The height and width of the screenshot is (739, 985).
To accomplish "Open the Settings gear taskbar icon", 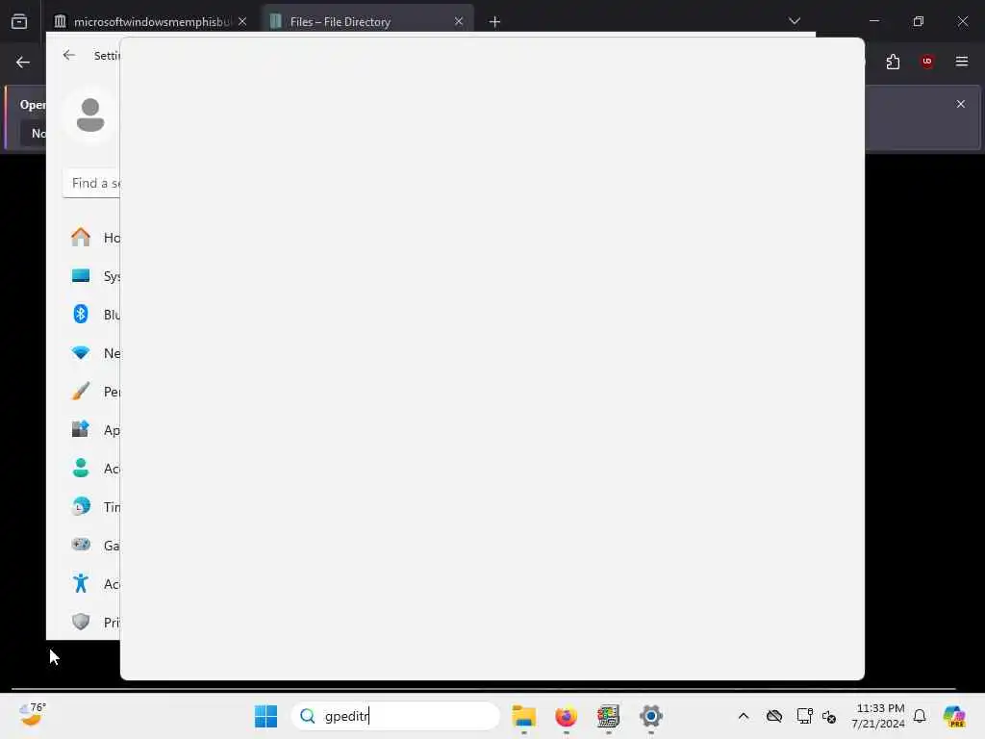I will tap(651, 716).
